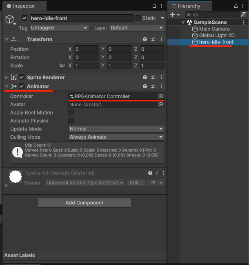The image size is (249, 265).
Task: Open material context menu dots
Action: click(x=163, y=173)
